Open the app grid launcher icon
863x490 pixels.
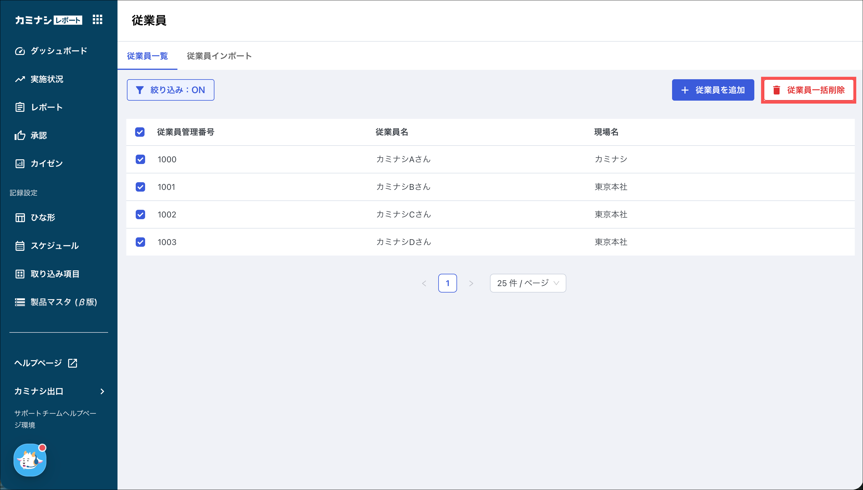[97, 20]
